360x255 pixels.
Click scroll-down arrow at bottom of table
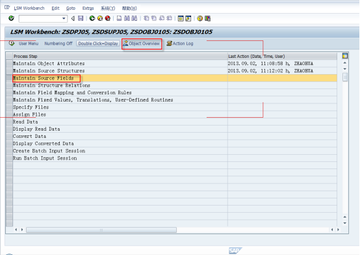(x=345, y=223)
